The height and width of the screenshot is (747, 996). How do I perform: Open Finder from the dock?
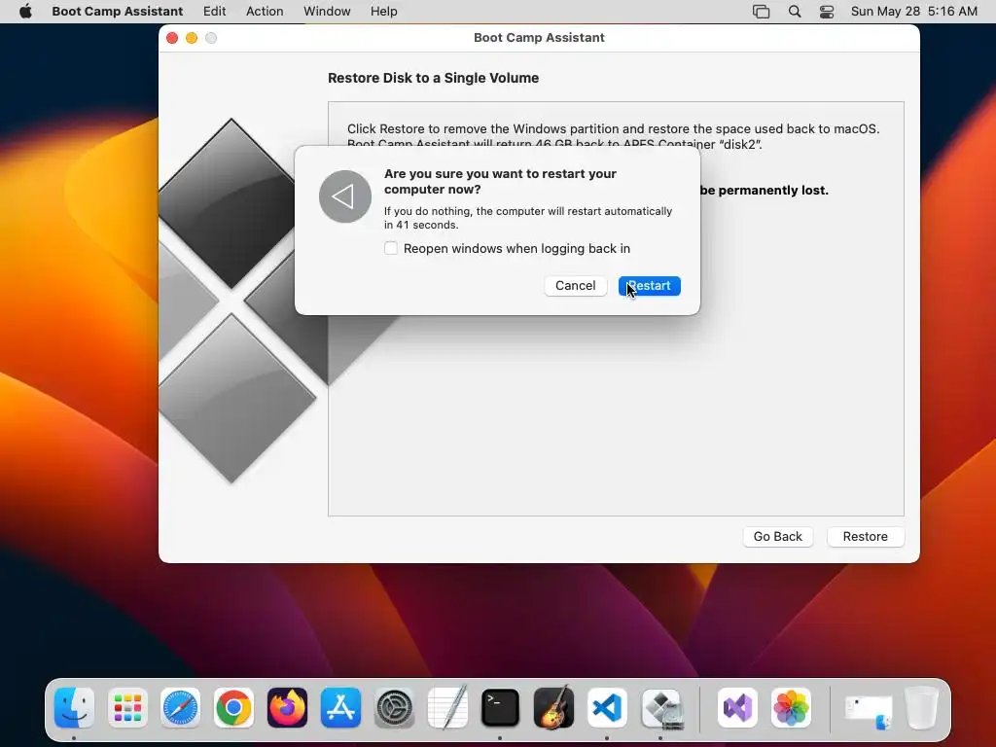[x=74, y=707]
